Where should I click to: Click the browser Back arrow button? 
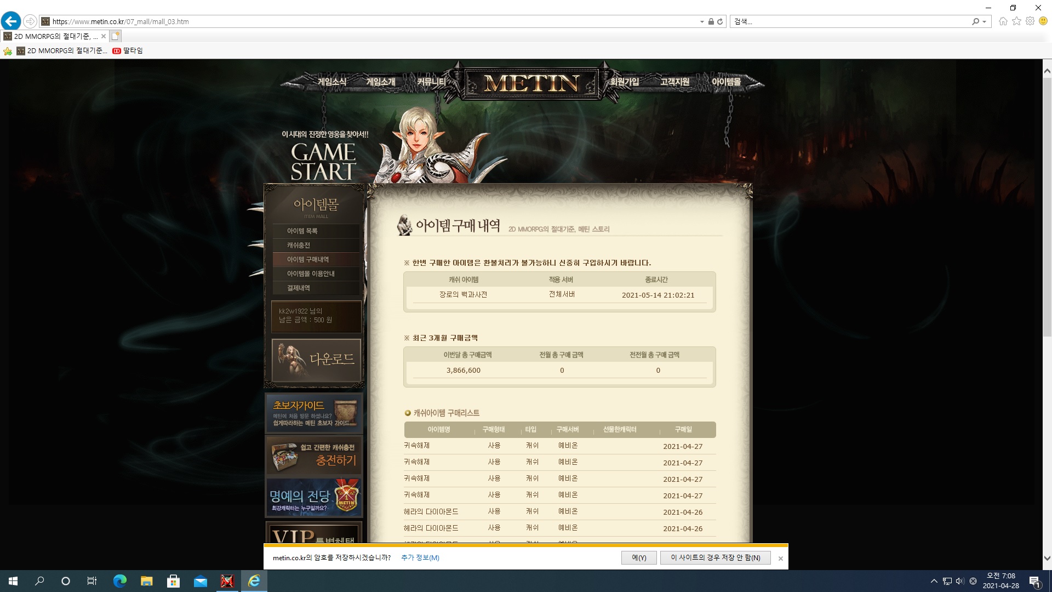(x=11, y=21)
